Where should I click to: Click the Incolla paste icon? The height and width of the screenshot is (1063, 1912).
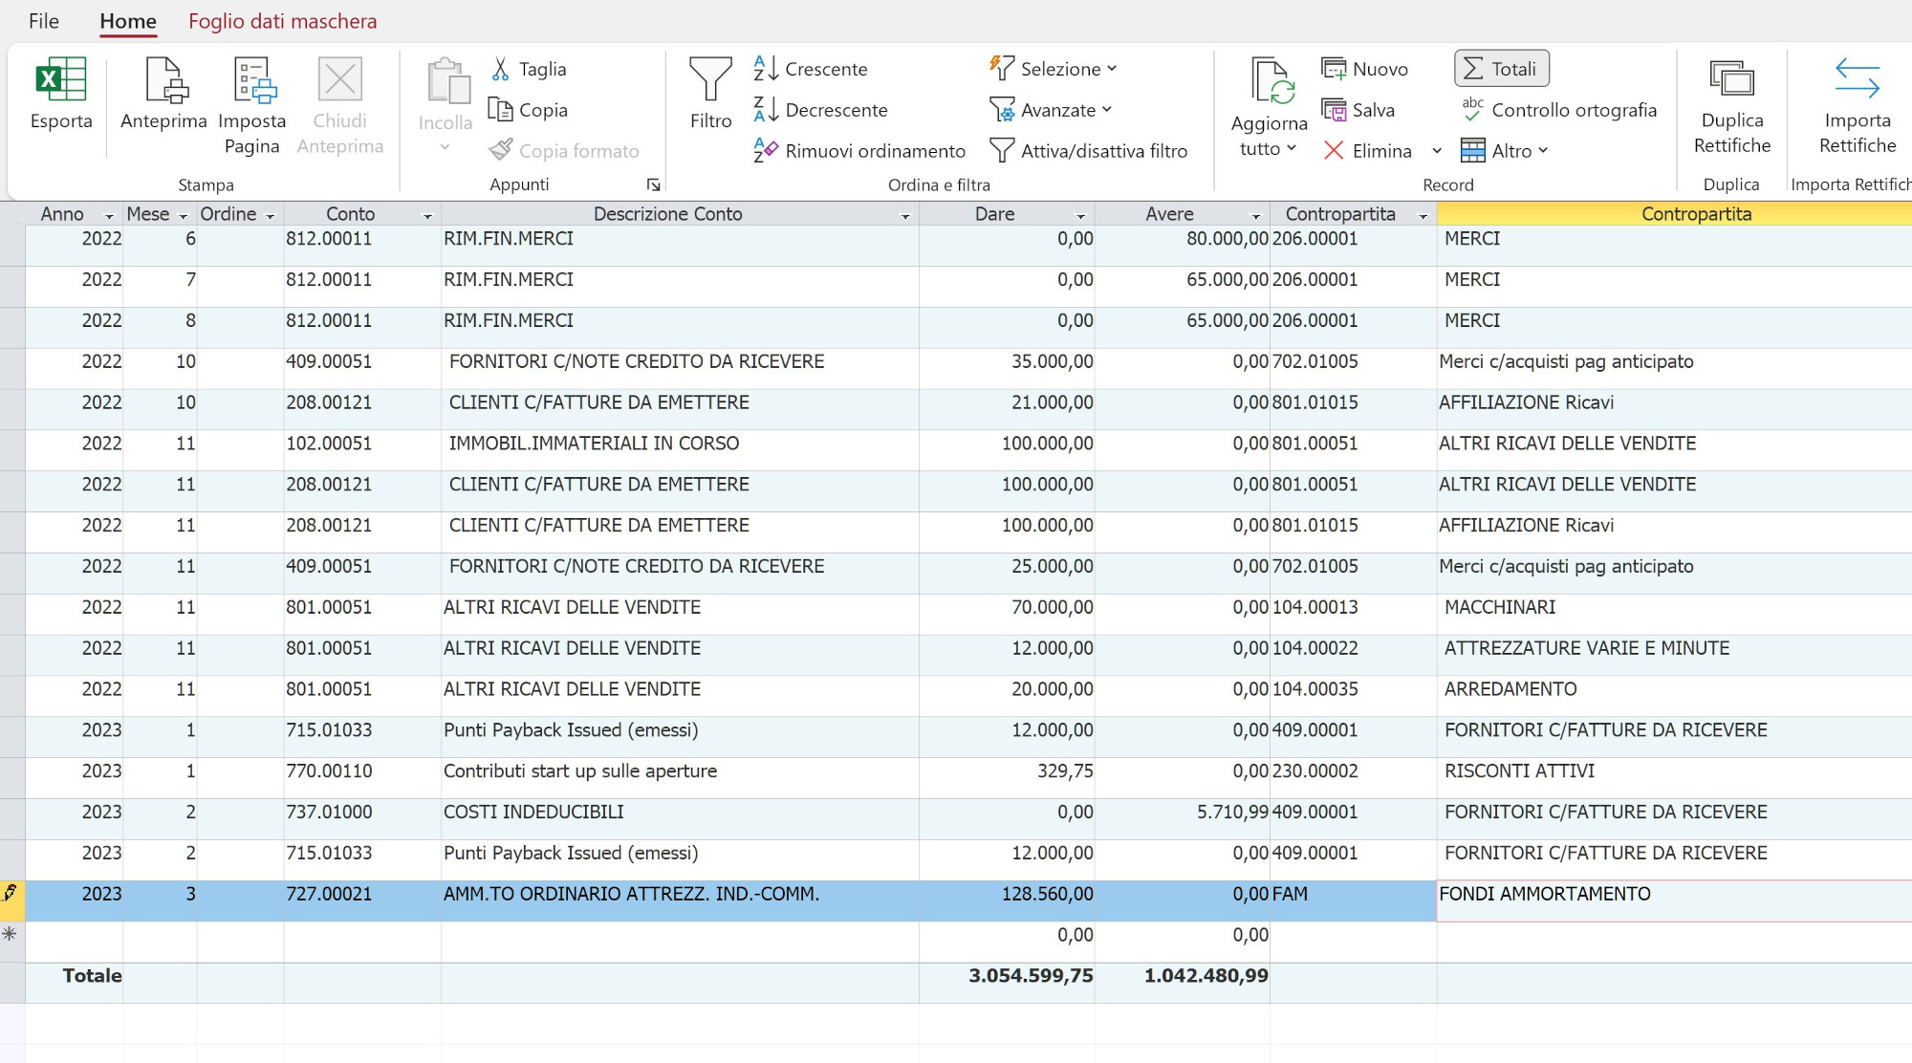(446, 82)
